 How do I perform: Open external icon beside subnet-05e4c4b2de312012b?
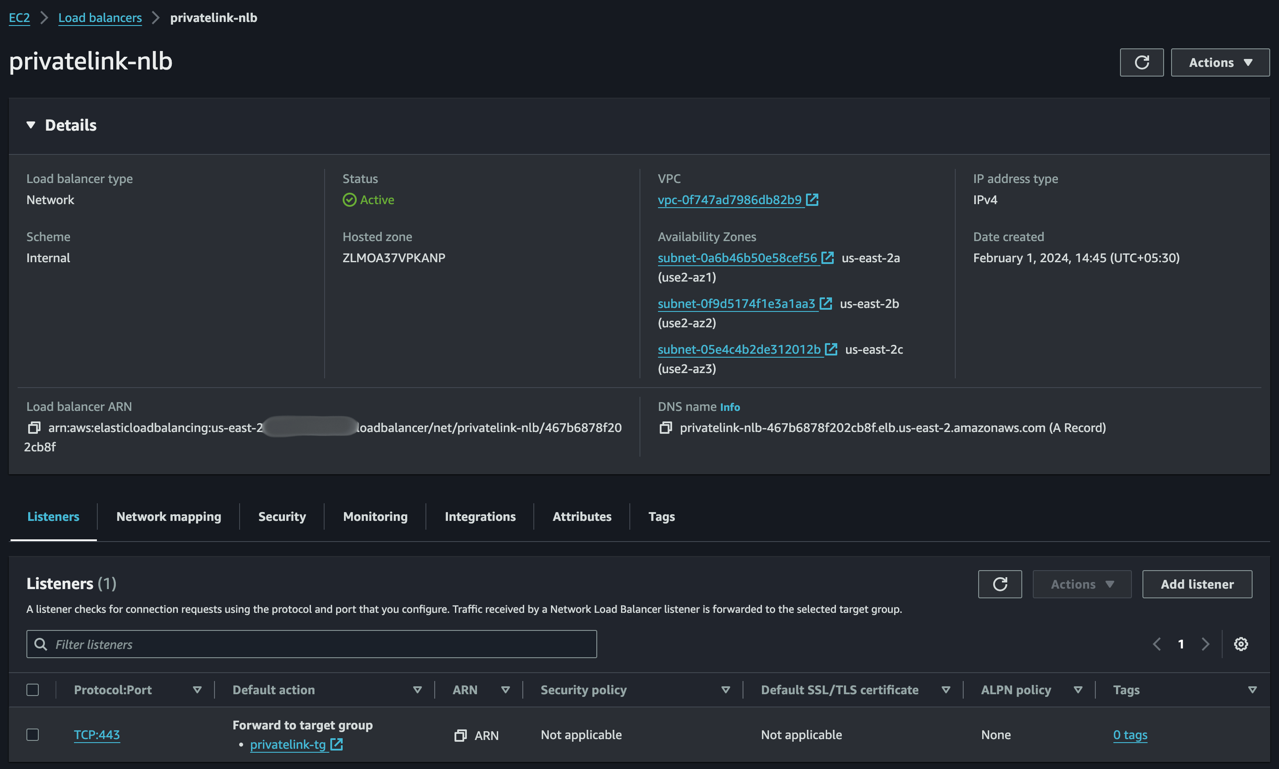pos(831,349)
